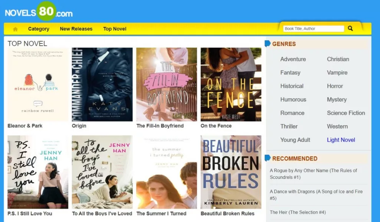Open the On the Fence book cover
This screenshot has width=380, height=222.
tap(231, 84)
